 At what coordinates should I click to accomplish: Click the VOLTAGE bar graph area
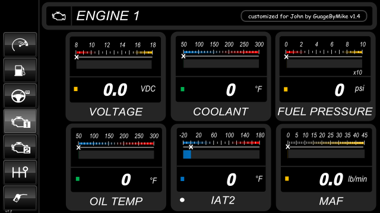(x=114, y=64)
